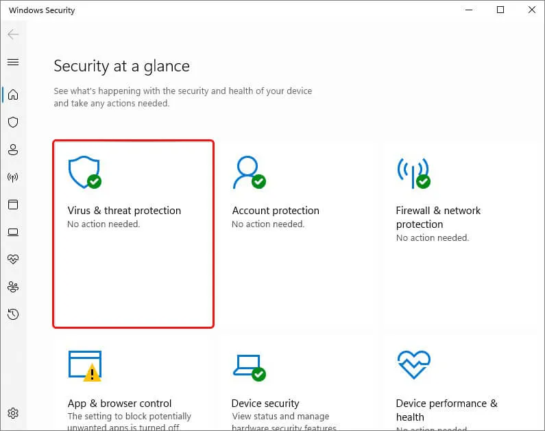Image resolution: width=545 pixels, height=431 pixels.
Task: Select the shield icon in the sidebar
Action: coord(13,122)
